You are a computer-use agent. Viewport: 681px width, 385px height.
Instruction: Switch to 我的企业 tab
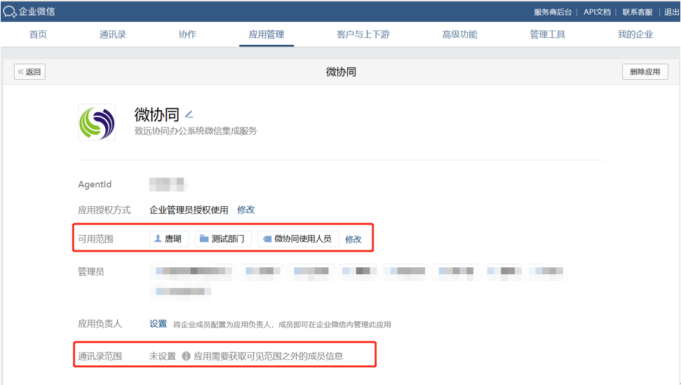tap(635, 34)
